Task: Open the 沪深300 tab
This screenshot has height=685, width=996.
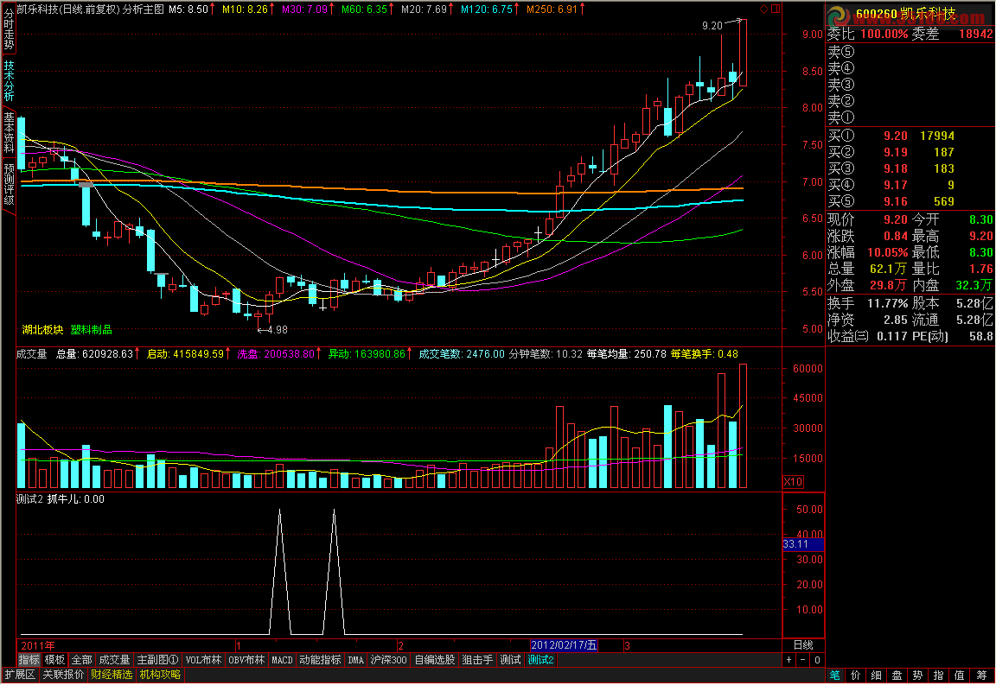Action: (x=389, y=660)
